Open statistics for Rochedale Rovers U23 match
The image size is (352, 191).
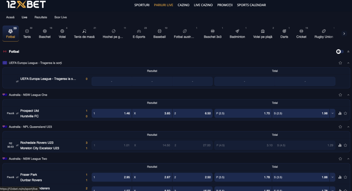coord(340,145)
